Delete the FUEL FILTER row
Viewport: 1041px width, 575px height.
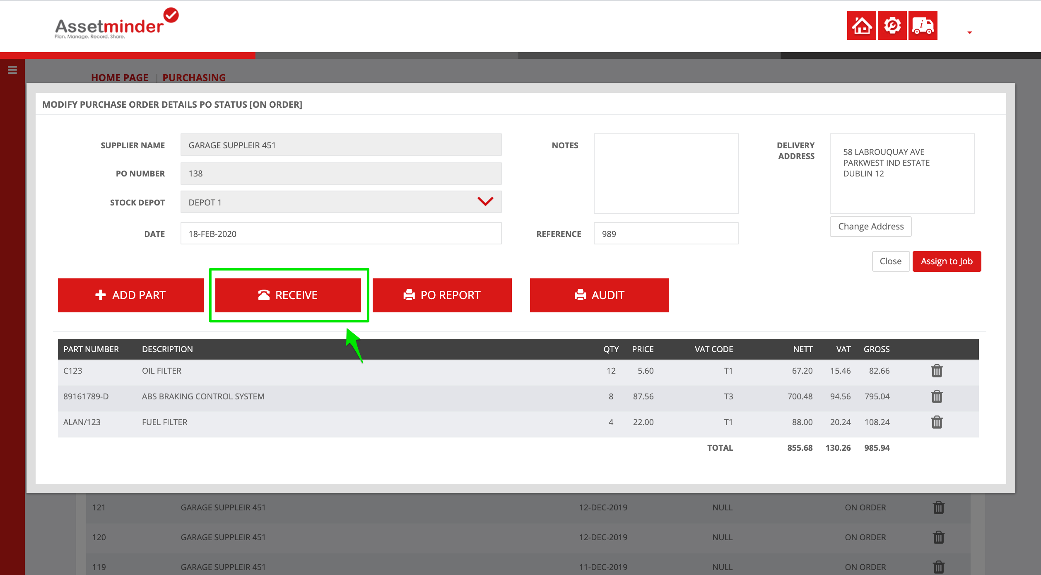[937, 422]
